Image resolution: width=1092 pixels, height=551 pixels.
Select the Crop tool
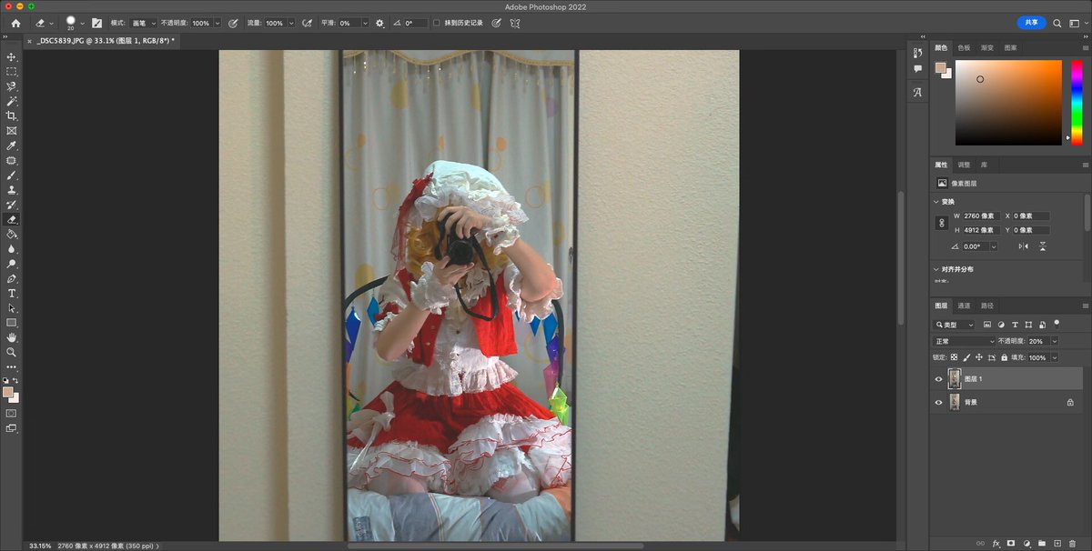pos(12,116)
